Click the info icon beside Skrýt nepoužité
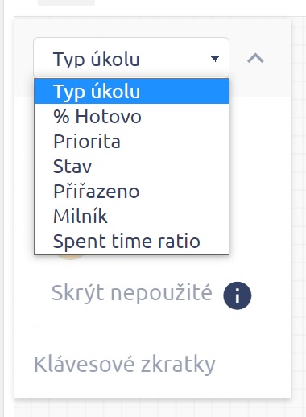The image size is (306, 417). coord(238,295)
